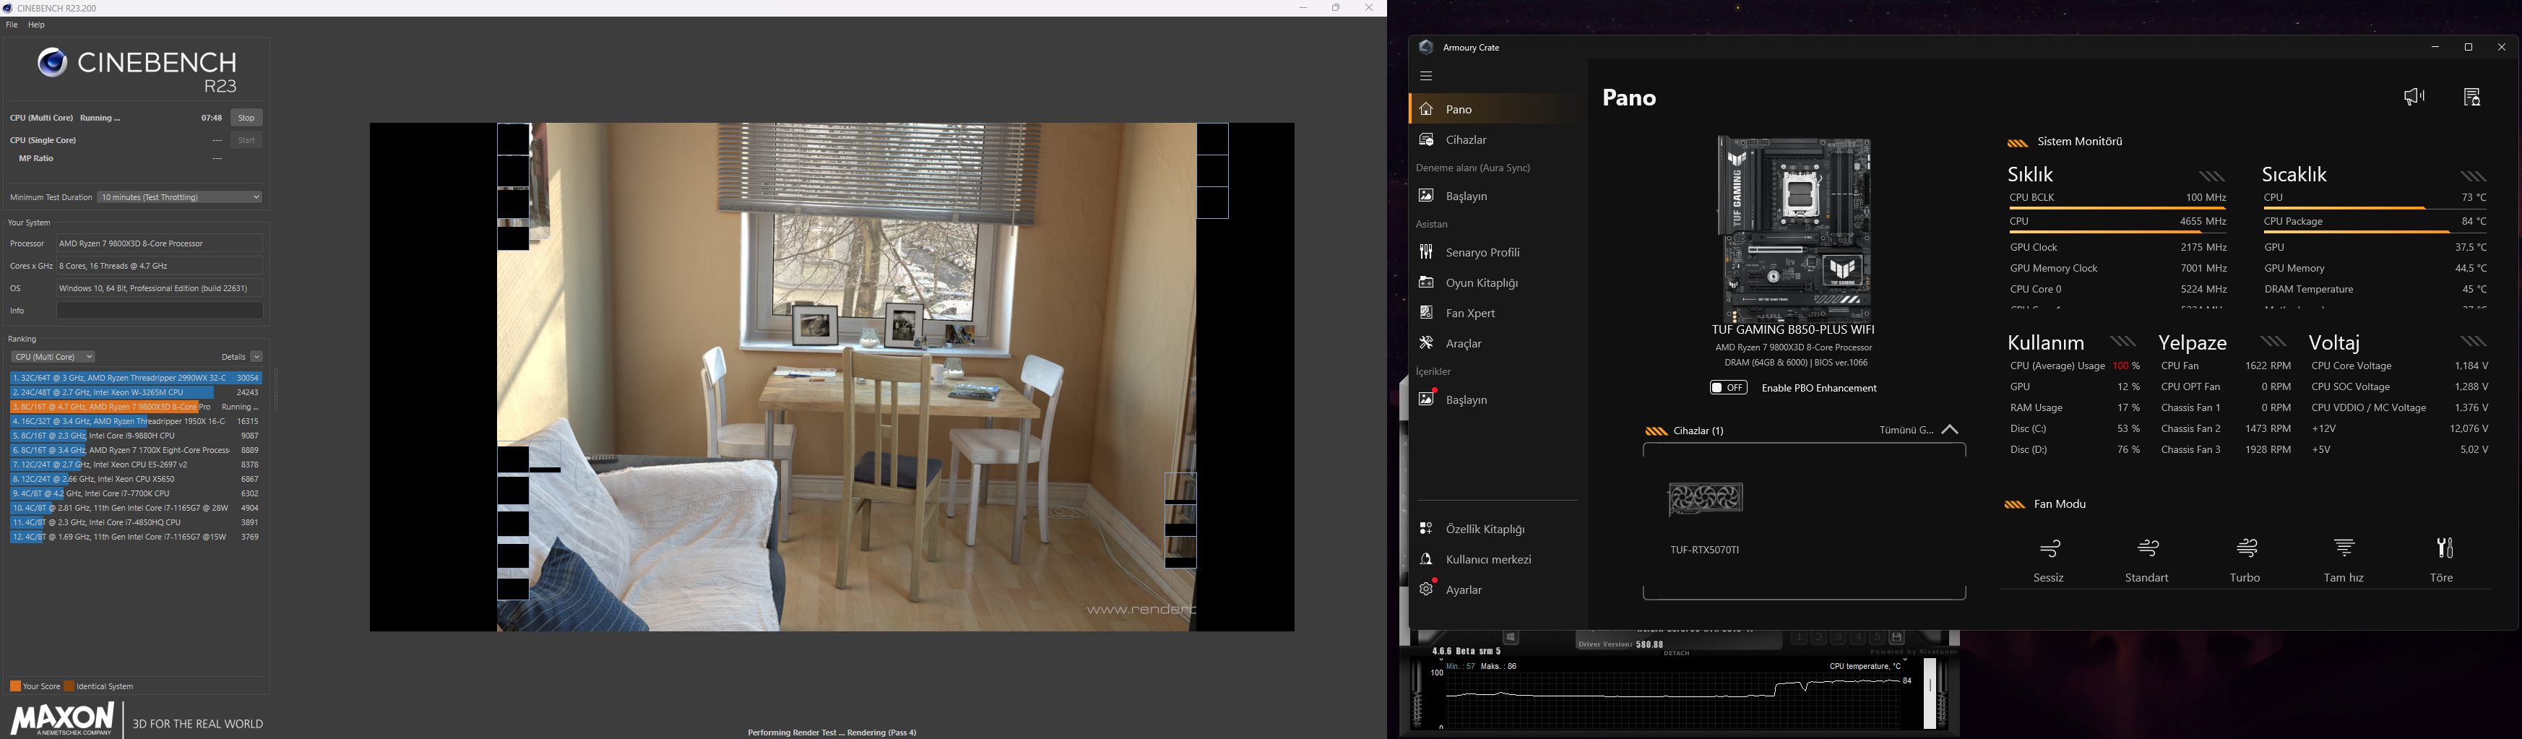Toggle Enable PBO Enhancement switch
The width and height of the screenshot is (2522, 739).
(x=1728, y=389)
